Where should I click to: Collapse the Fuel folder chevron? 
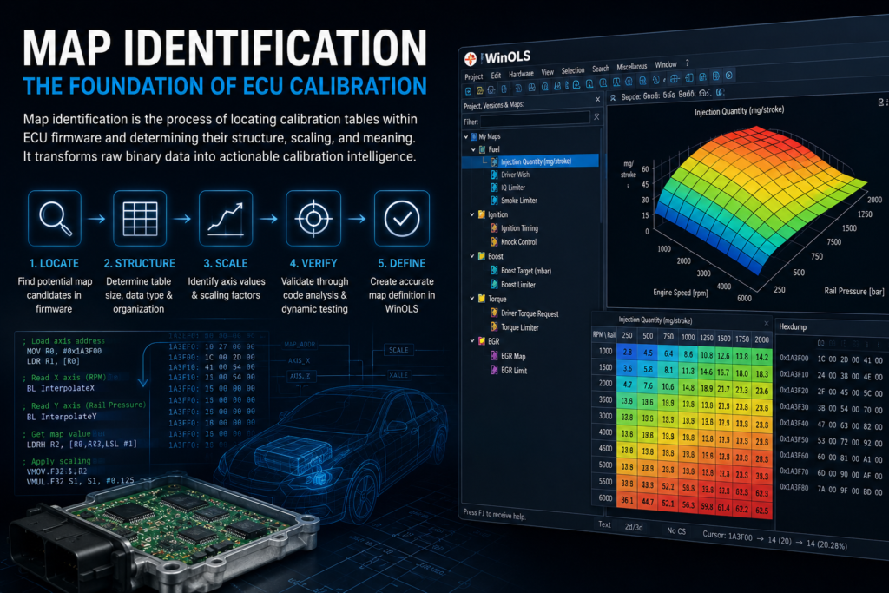(473, 149)
